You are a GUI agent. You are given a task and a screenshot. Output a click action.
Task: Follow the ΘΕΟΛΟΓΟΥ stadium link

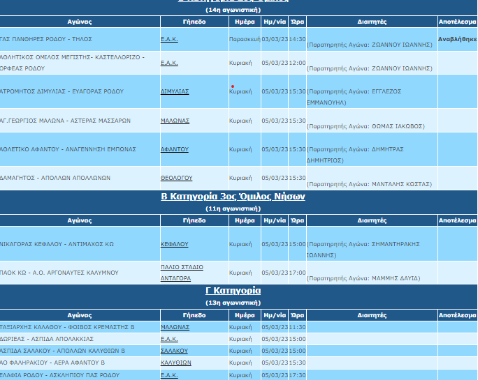(176, 178)
